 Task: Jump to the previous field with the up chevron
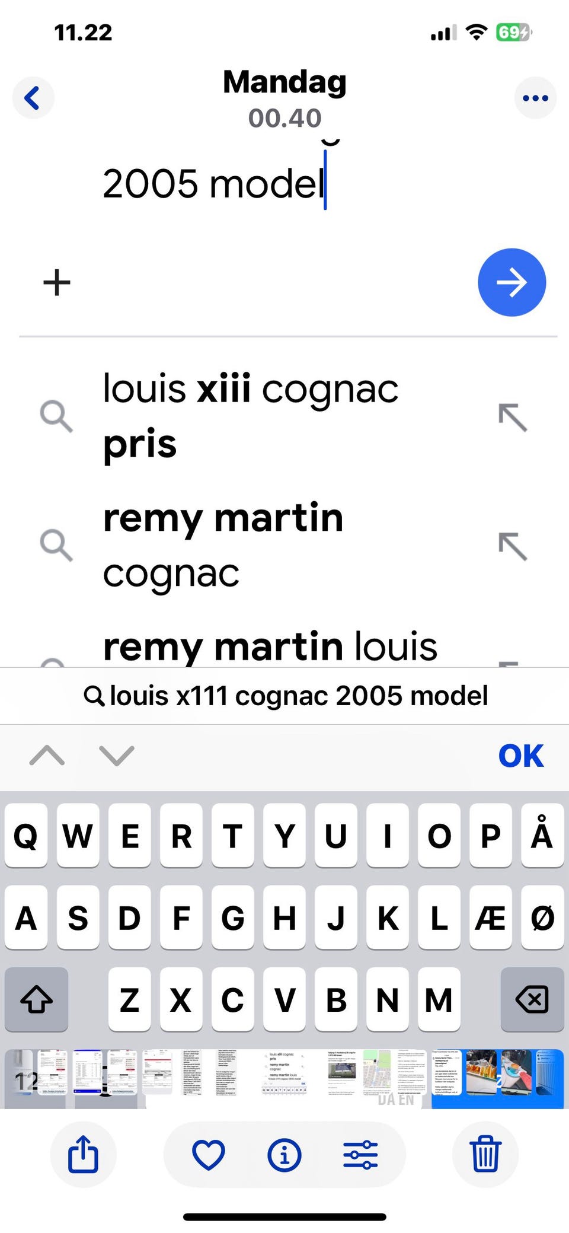click(x=47, y=756)
